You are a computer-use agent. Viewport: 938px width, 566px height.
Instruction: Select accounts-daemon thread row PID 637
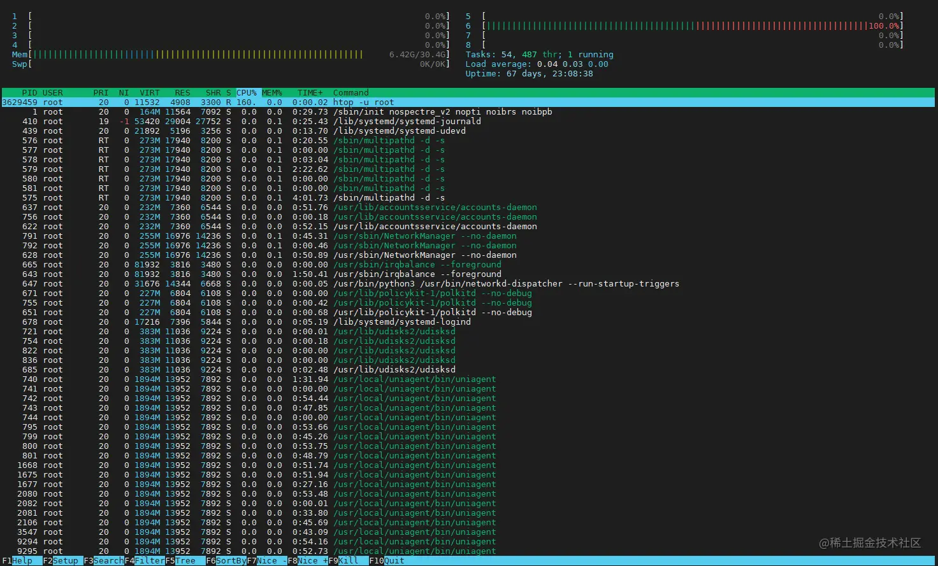pos(468,208)
